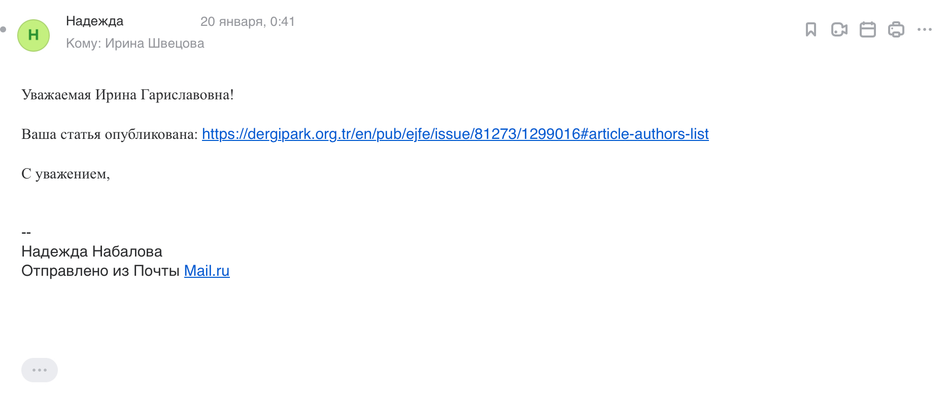Open the Mail.ru signature link
This screenshot has width=948, height=400.
point(207,271)
